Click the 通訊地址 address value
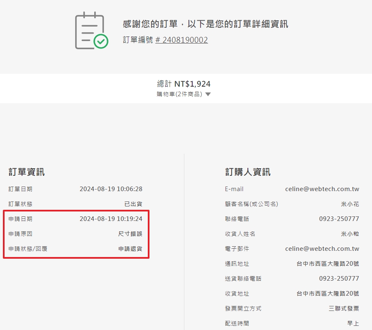The width and height of the screenshot is (372, 330). click(328, 264)
